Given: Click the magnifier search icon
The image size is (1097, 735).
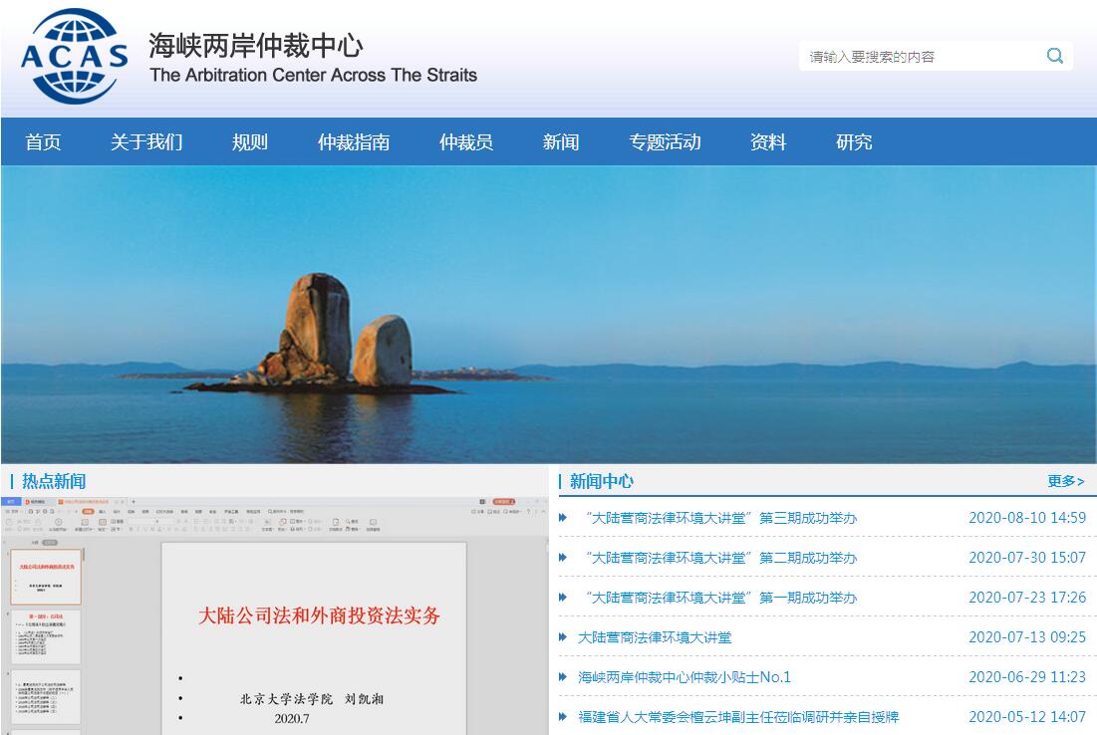Looking at the screenshot, I should pyautogui.click(x=1054, y=56).
